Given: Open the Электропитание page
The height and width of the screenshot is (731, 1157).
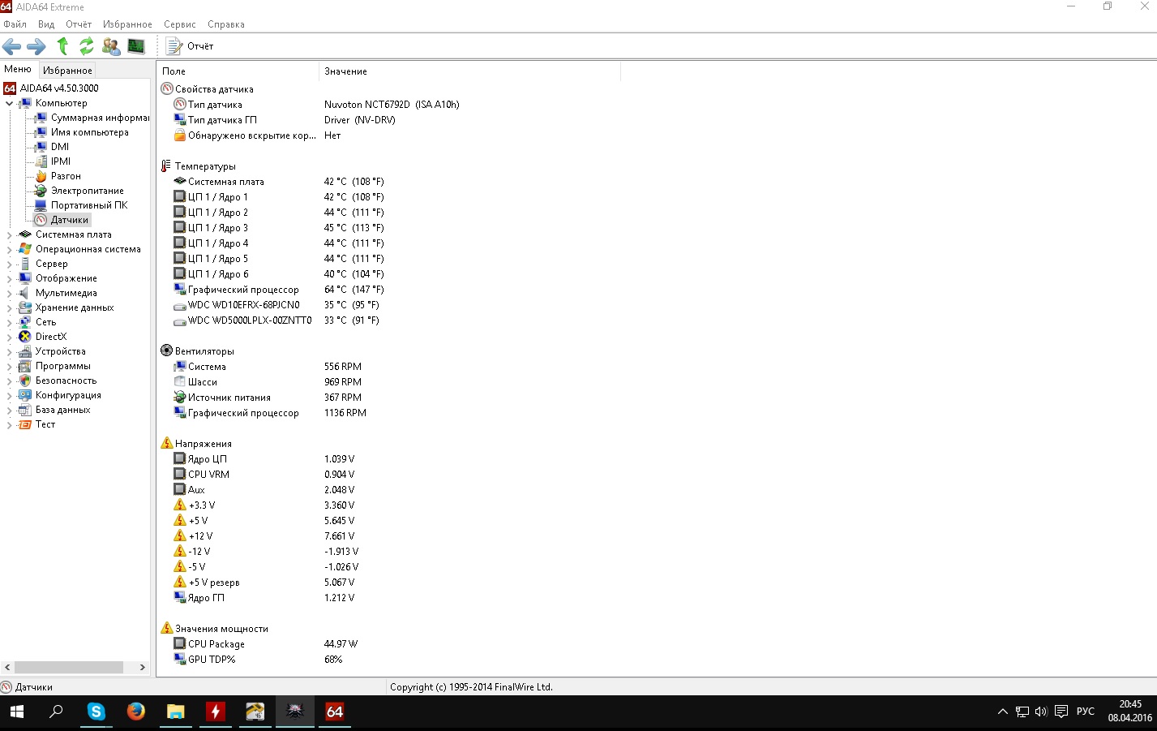Looking at the screenshot, I should pos(88,191).
